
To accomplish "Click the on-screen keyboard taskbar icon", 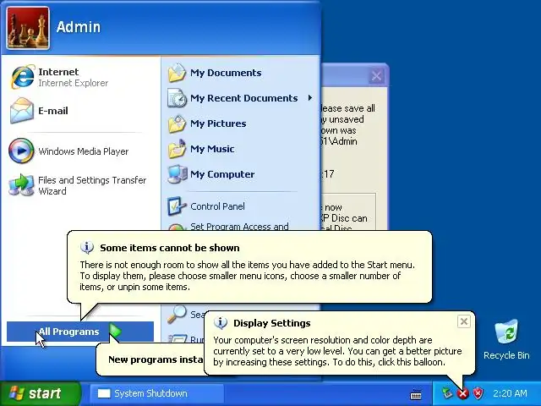I will click(416, 394).
